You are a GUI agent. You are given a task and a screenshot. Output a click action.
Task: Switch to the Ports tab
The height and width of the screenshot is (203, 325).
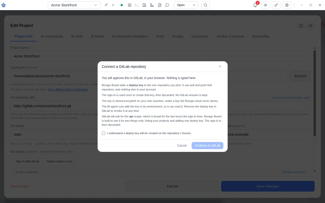[160, 36]
